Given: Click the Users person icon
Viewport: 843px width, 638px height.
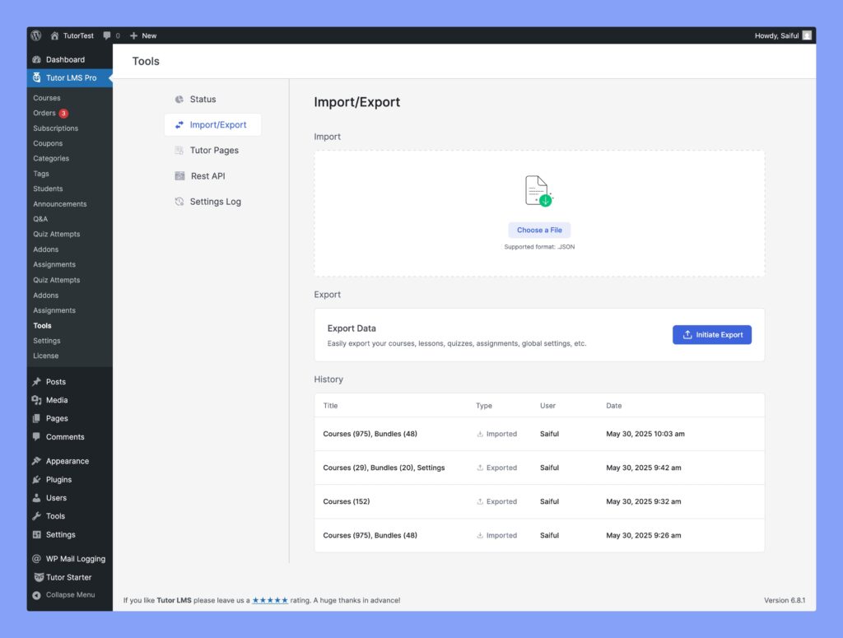Looking at the screenshot, I should [36, 498].
